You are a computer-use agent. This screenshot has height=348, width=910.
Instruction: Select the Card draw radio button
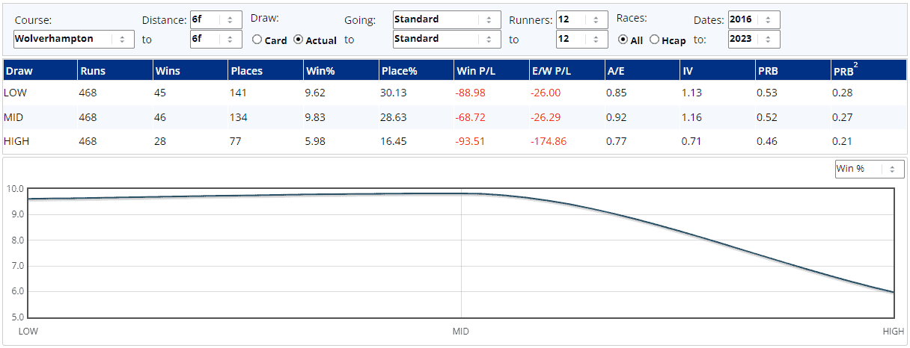[x=257, y=40]
